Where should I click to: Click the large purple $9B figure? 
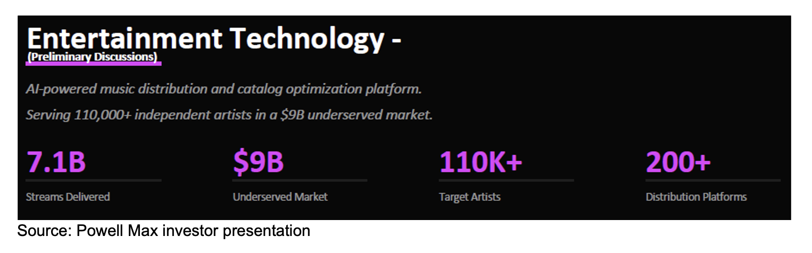click(258, 162)
